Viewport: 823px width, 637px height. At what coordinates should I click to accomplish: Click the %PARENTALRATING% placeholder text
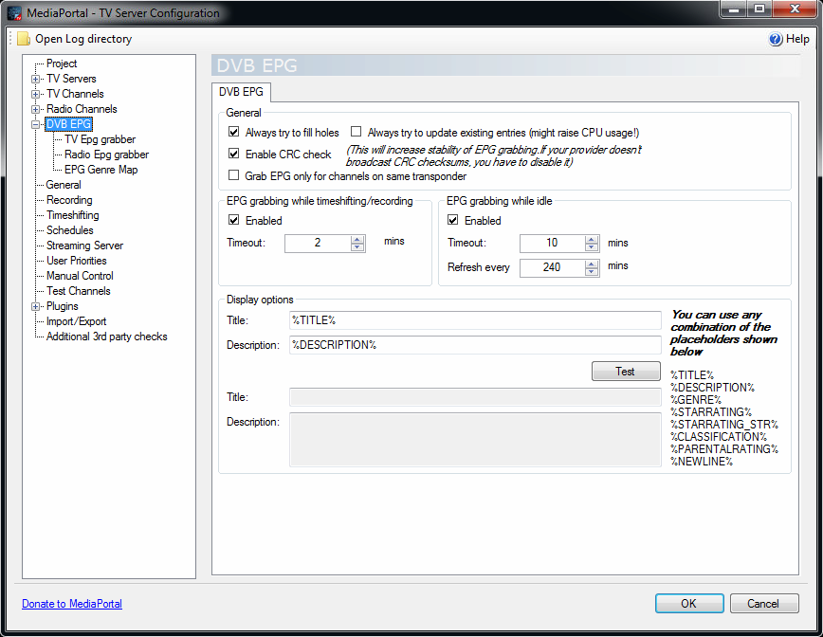pos(724,449)
